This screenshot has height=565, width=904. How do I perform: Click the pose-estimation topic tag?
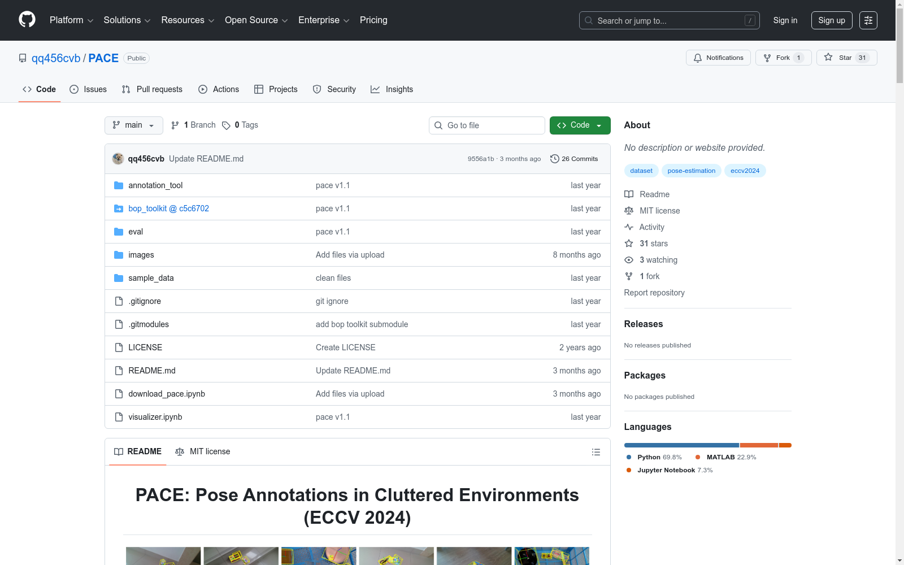[x=692, y=171]
